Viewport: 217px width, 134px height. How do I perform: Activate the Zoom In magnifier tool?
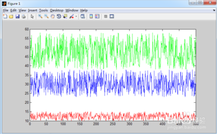40,16
